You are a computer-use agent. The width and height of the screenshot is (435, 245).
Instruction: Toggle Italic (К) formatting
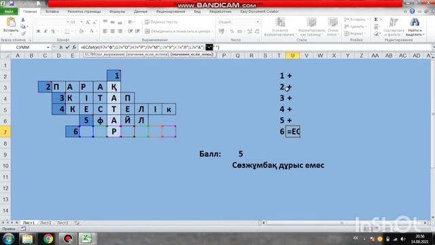[46, 31]
